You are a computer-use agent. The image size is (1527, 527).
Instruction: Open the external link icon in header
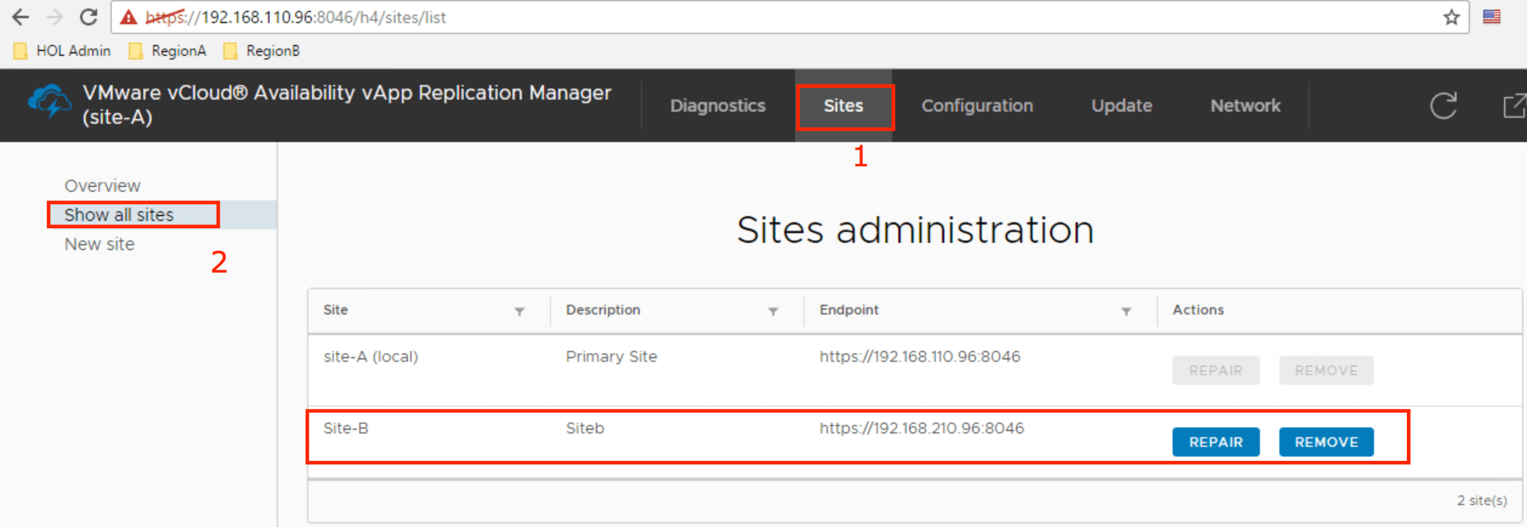click(1514, 106)
